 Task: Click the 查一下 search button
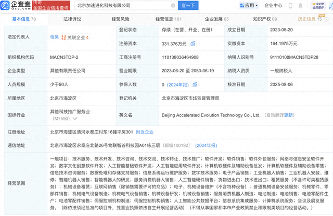188,6
